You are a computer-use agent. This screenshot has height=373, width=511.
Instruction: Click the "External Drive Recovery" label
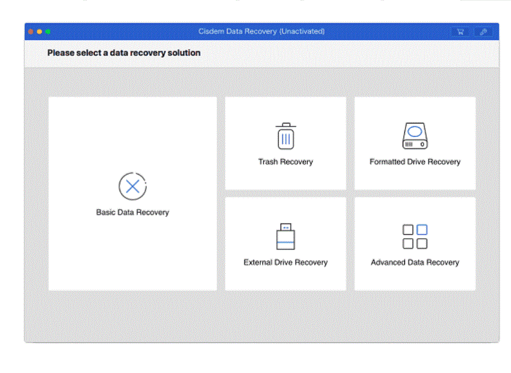pyautogui.click(x=285, y=262)
